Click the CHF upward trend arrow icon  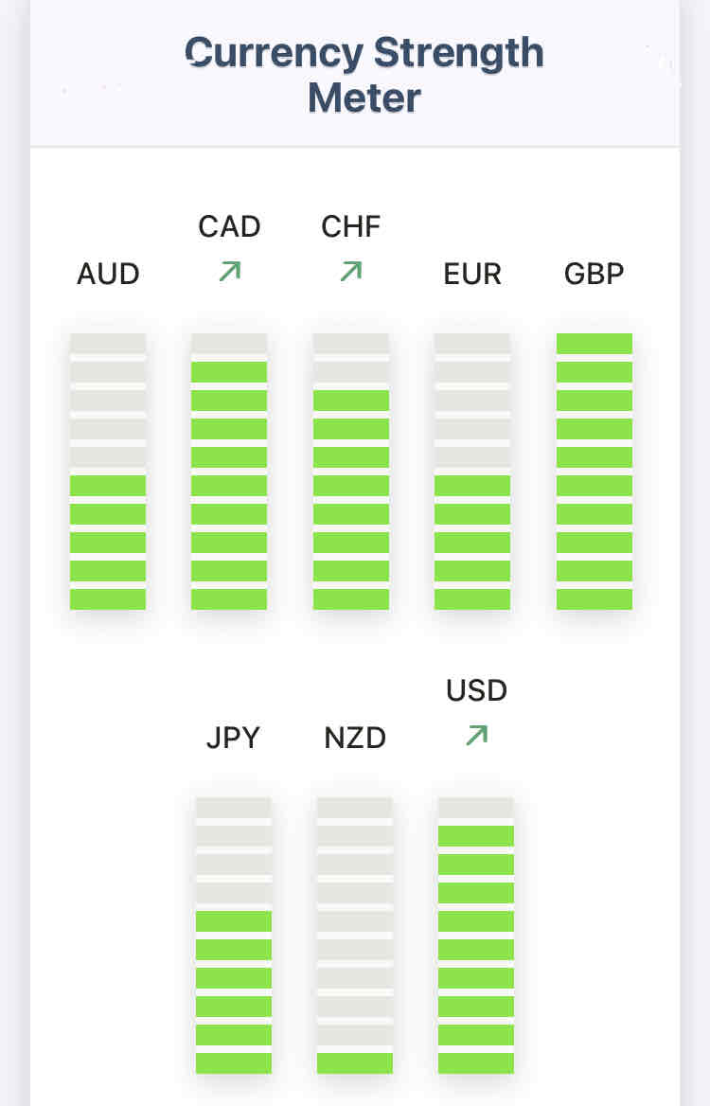click(x=351, y=272)
